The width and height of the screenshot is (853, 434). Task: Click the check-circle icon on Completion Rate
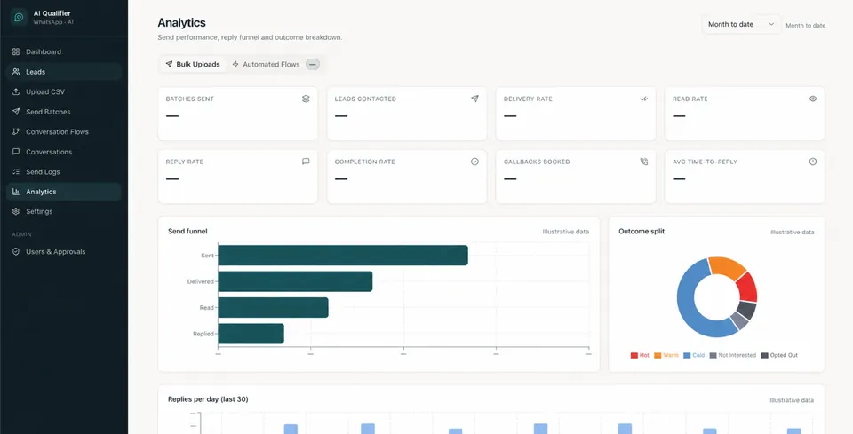474,162
